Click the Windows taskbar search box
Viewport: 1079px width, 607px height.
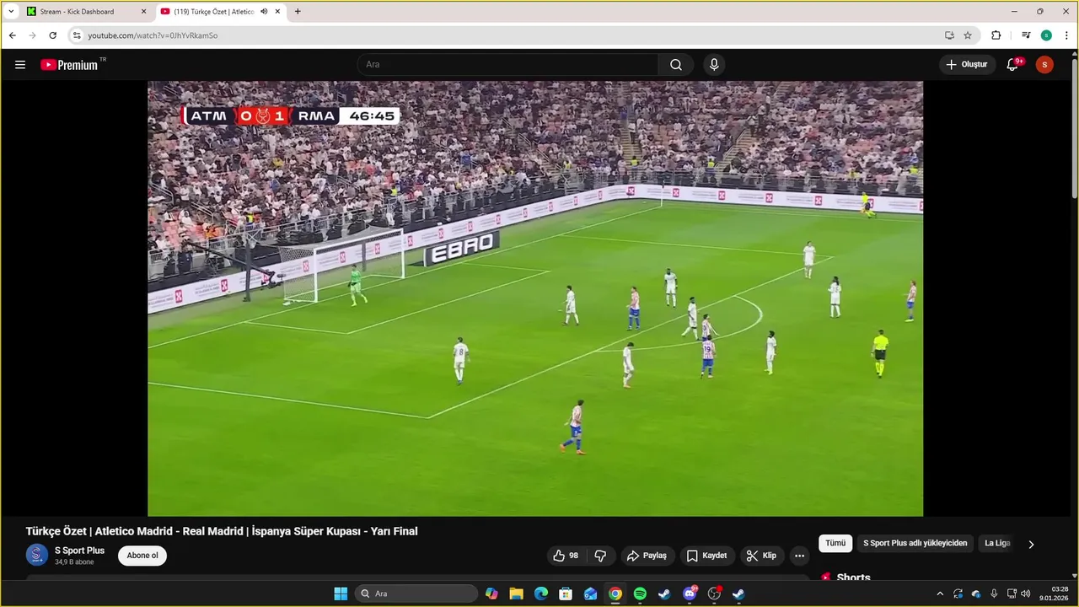coord(416,594)
